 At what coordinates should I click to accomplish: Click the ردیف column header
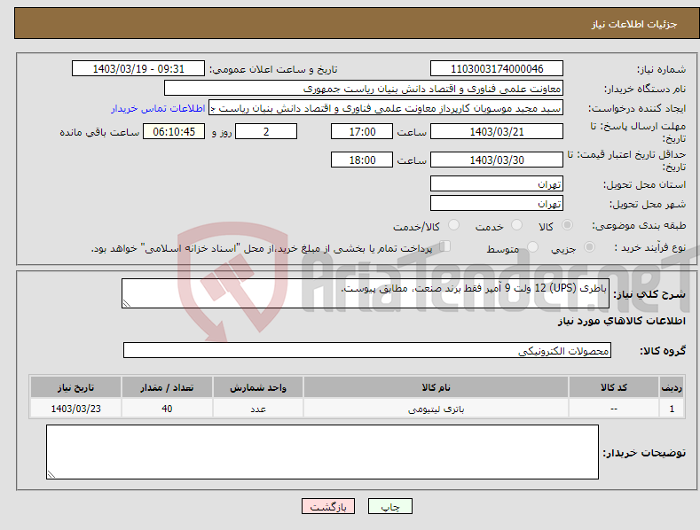[672, 387]
